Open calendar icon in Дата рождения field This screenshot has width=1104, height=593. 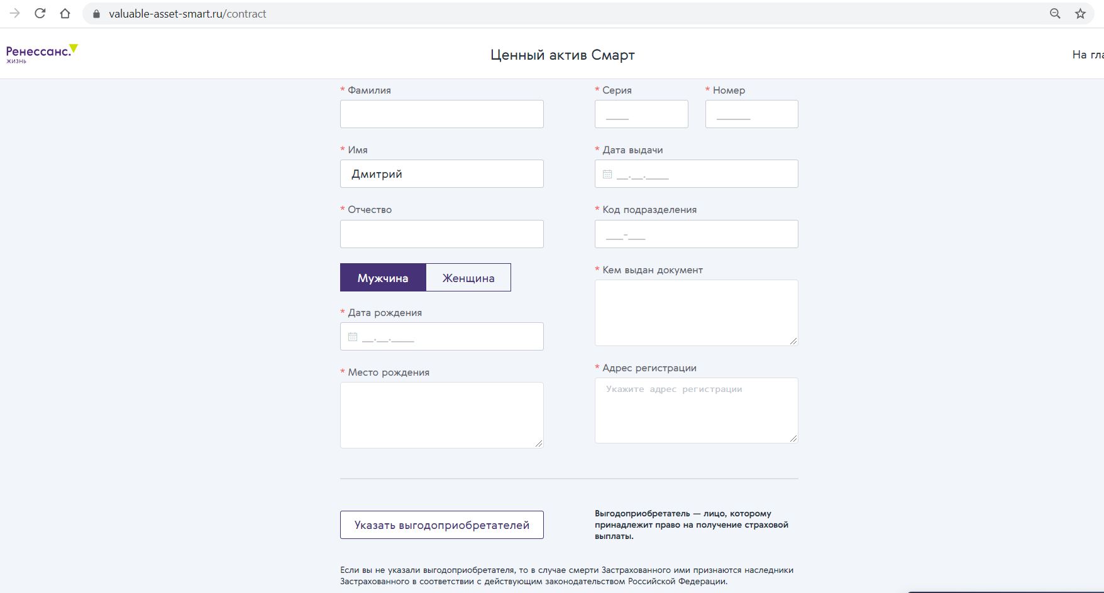coord(353,337)
